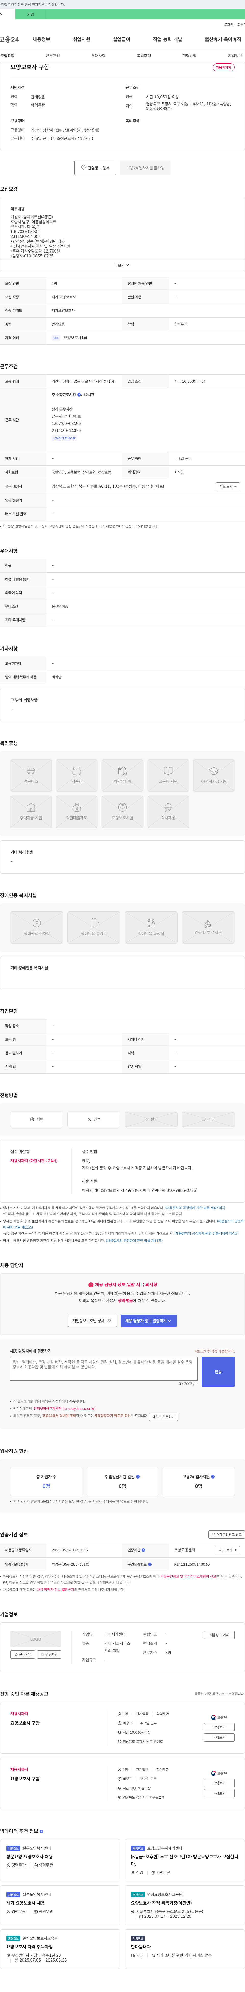Select the 주택자금 지원 icon
Screen dimensions: 245x1992
31,812
